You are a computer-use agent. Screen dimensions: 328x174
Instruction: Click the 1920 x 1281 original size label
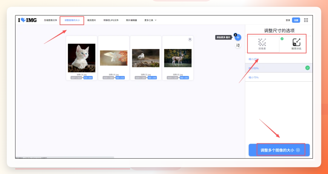tap(172, 78)
